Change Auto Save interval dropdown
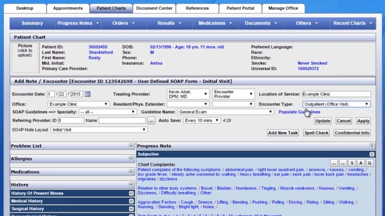385x216 pixels. pyautogui.click(x=202, y=121)
